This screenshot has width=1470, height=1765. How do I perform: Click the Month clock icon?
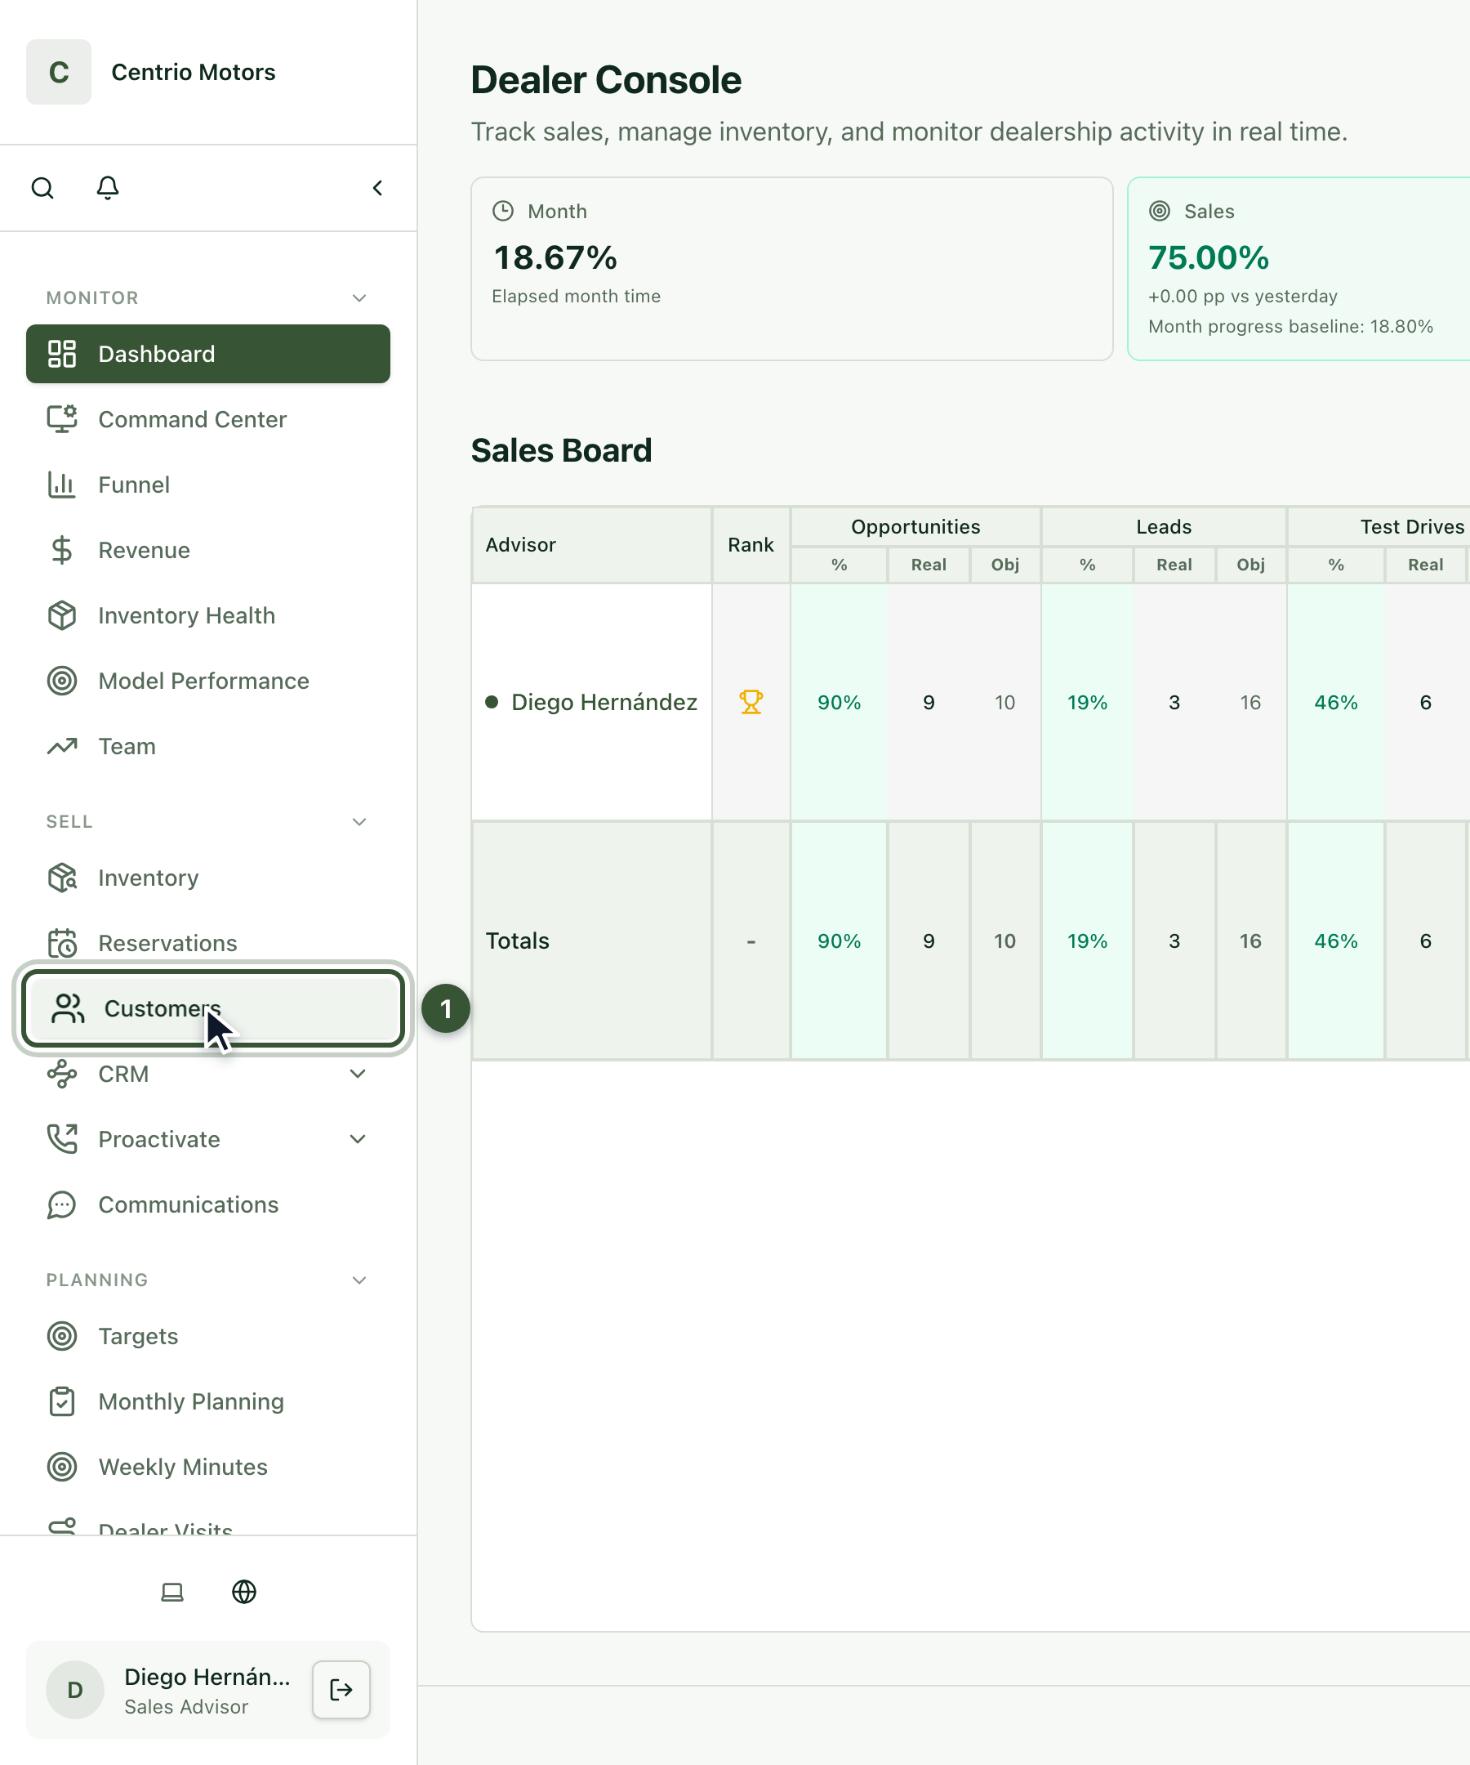coord(503,211)
